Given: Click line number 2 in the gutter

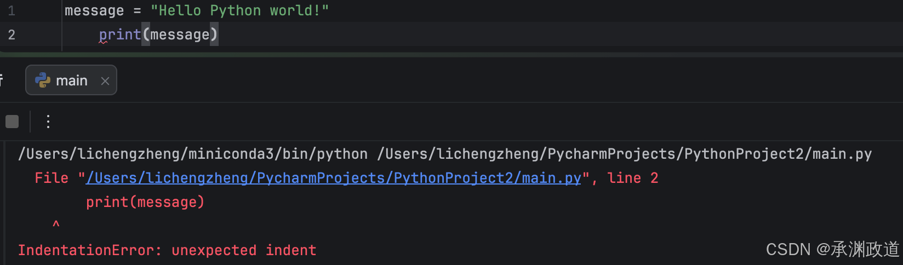Looking at the screenshot, I should [12, 35].
